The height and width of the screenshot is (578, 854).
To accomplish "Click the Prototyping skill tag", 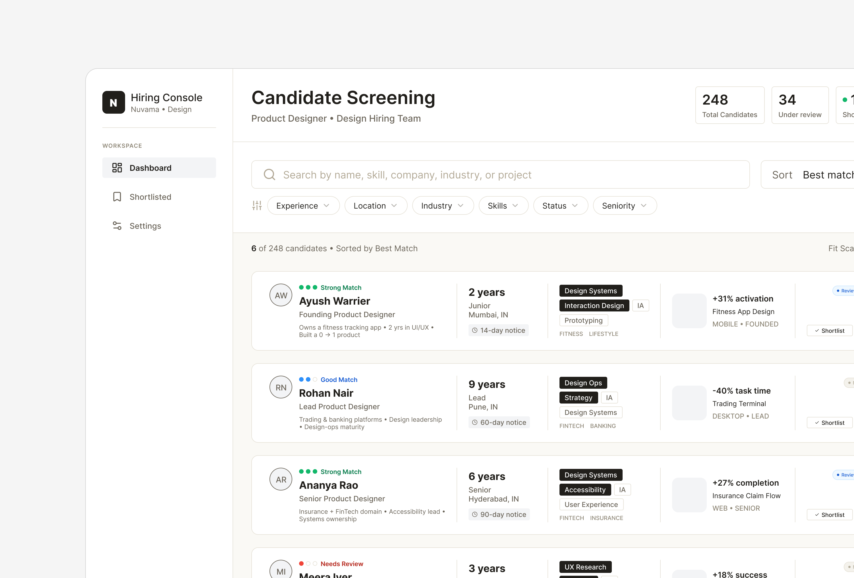I will tap(584, 321).
